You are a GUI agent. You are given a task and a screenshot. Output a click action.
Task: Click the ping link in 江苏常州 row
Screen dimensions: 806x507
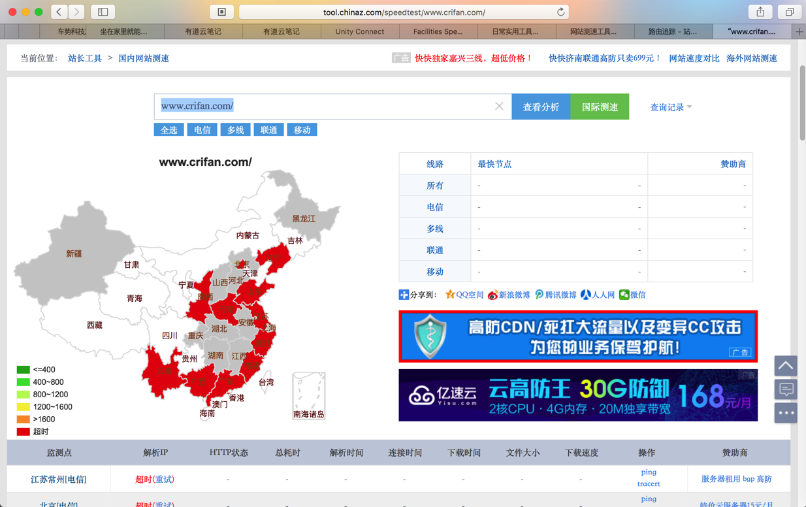649,472
